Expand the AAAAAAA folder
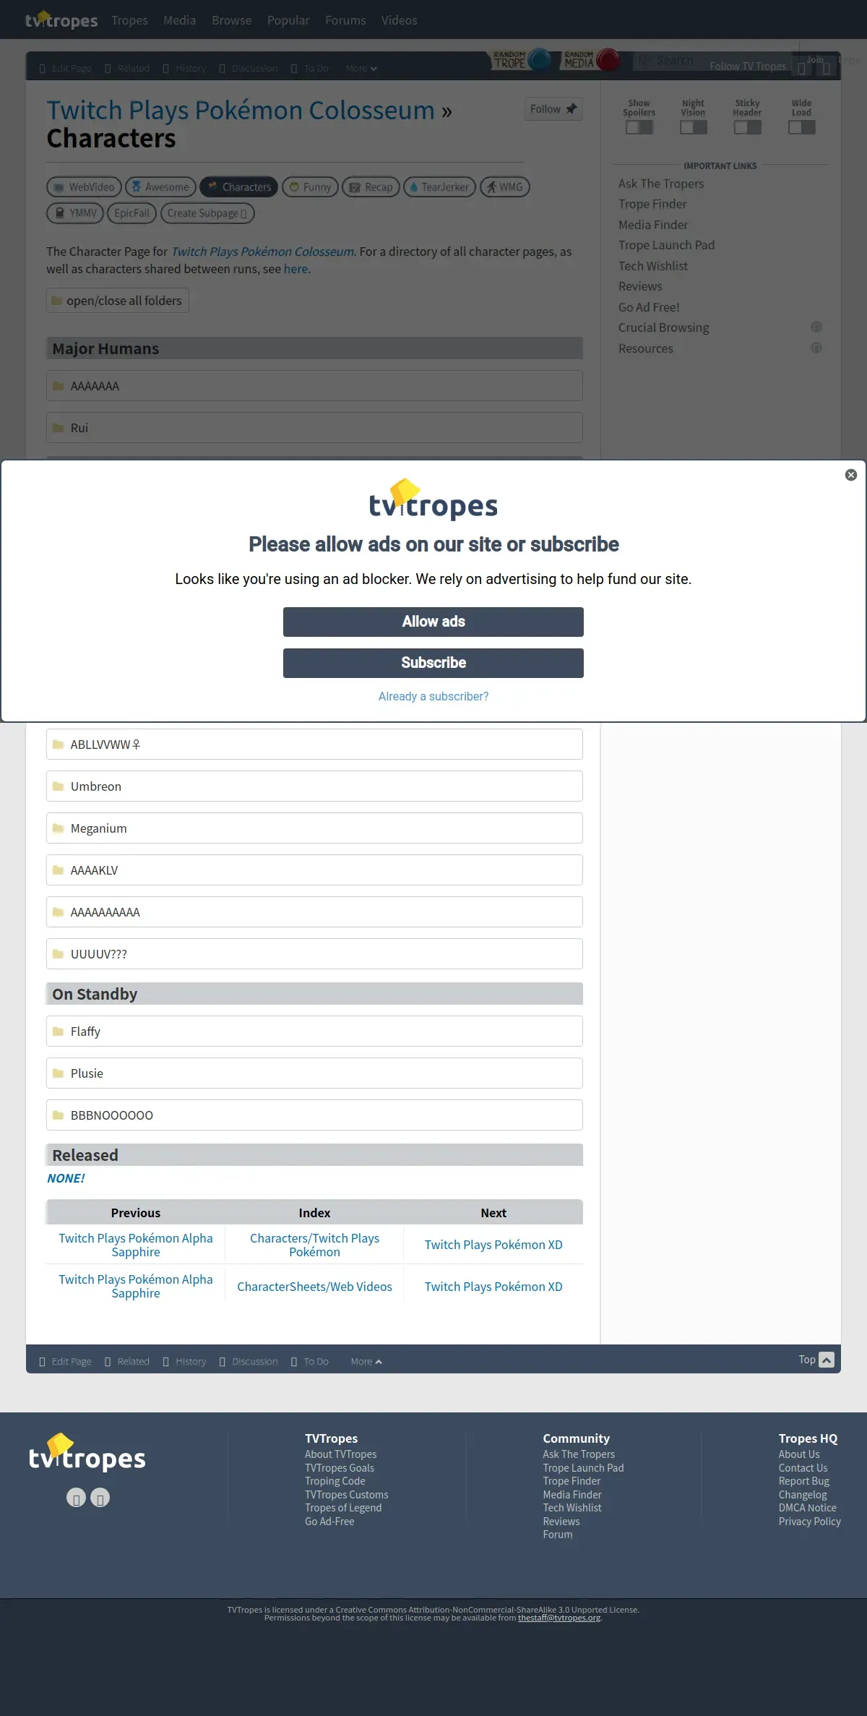Viewport: 867px width, 1716px height. (314, 386)
